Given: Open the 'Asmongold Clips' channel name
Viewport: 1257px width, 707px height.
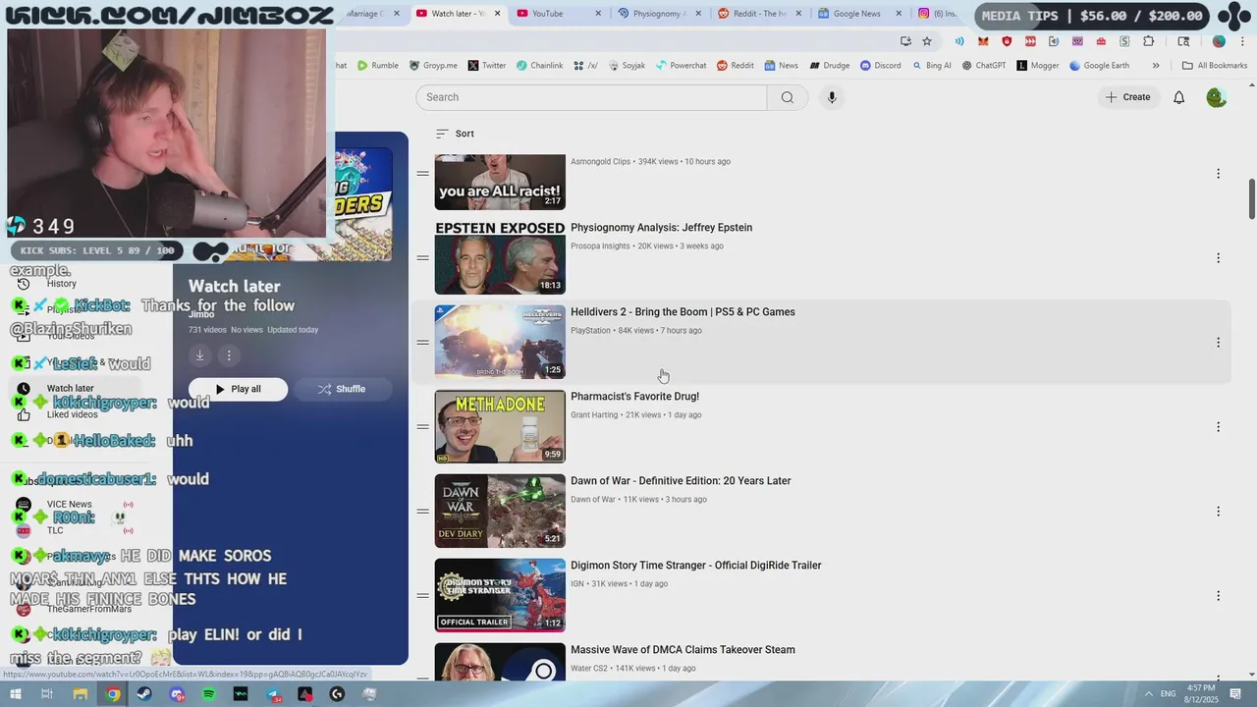Looking at the screenshot, I should click(600, 162).
